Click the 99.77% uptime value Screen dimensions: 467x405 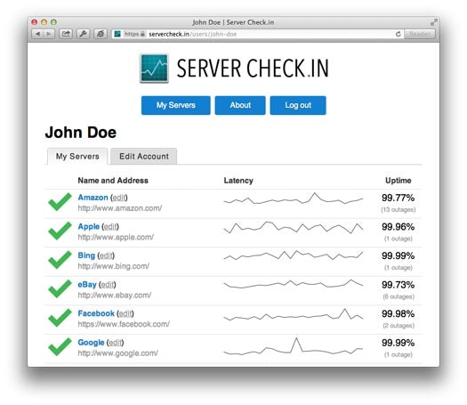[398, 198]
